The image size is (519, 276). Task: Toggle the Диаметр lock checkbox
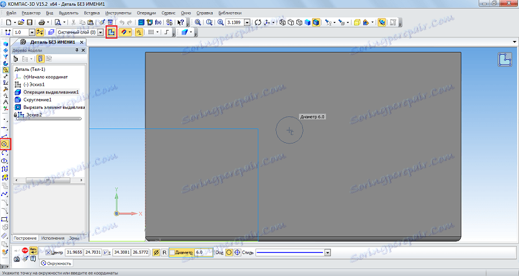click(x=172, y=252)
